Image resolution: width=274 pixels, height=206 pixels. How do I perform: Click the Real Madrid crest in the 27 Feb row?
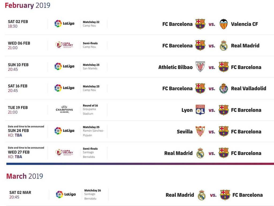click(x=200, y=153)
